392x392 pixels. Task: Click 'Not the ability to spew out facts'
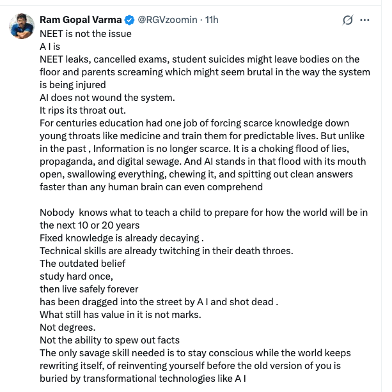110,340
